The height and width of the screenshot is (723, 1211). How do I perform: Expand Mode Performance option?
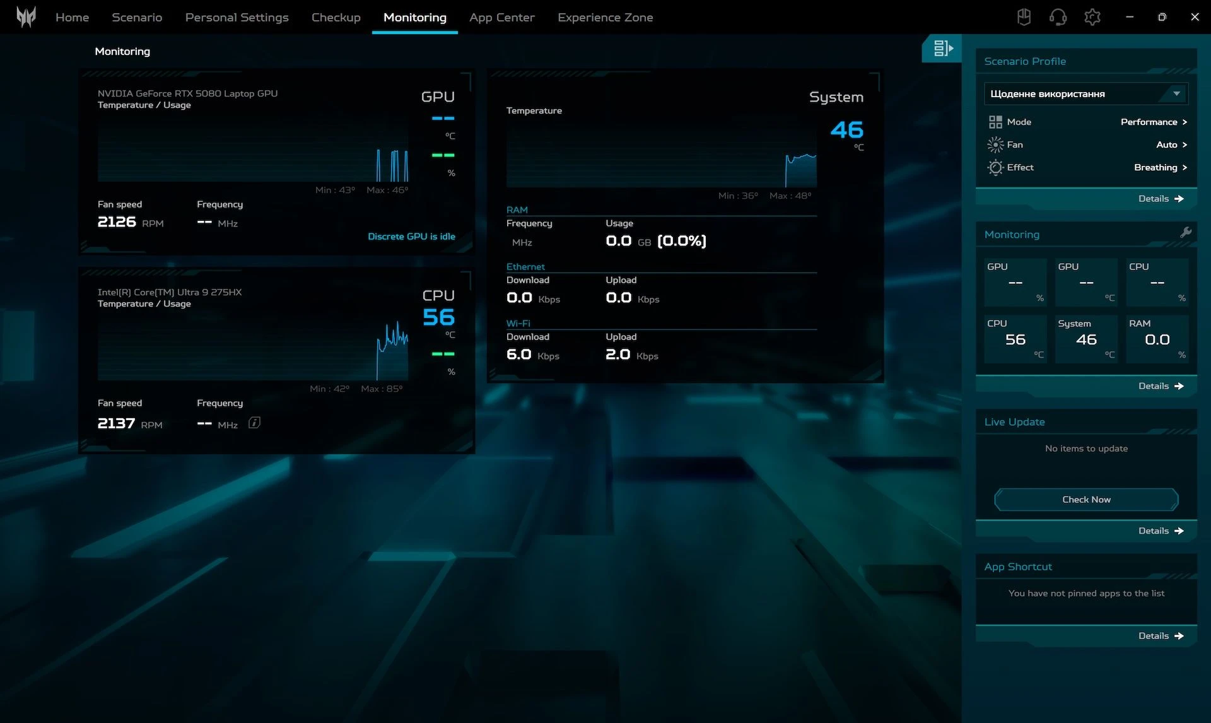1154,122
